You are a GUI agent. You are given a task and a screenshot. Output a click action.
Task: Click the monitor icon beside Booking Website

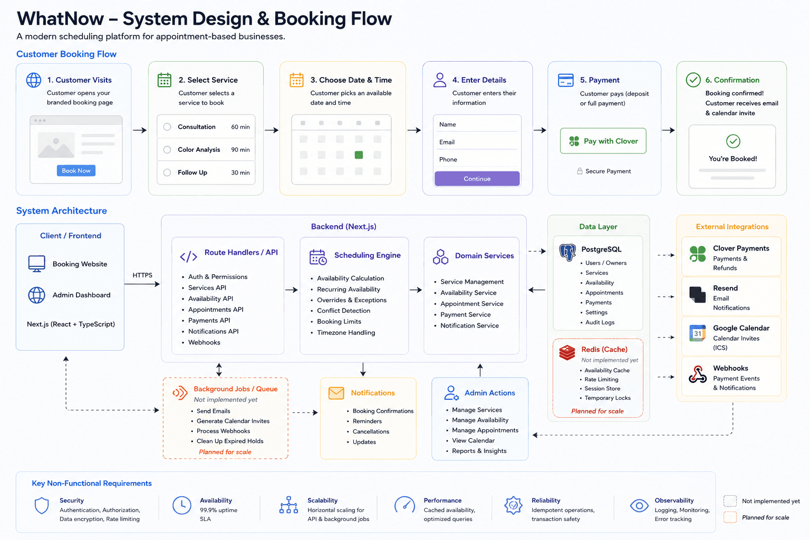coord(36,264)
